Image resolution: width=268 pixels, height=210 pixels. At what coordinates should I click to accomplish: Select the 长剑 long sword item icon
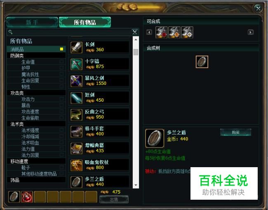(76, 47)
